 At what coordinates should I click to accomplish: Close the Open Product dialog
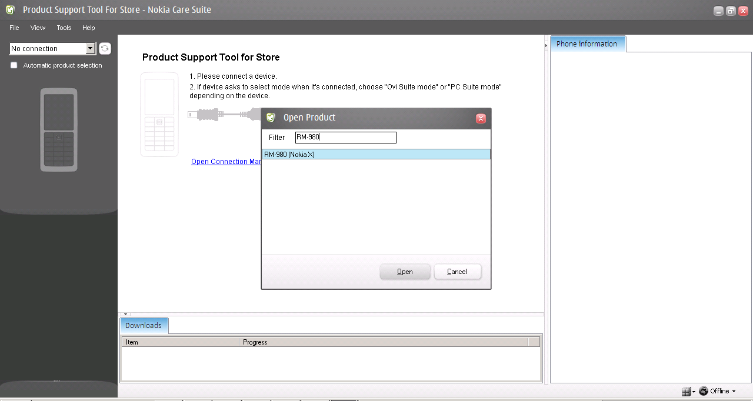(x=481, y=119)
